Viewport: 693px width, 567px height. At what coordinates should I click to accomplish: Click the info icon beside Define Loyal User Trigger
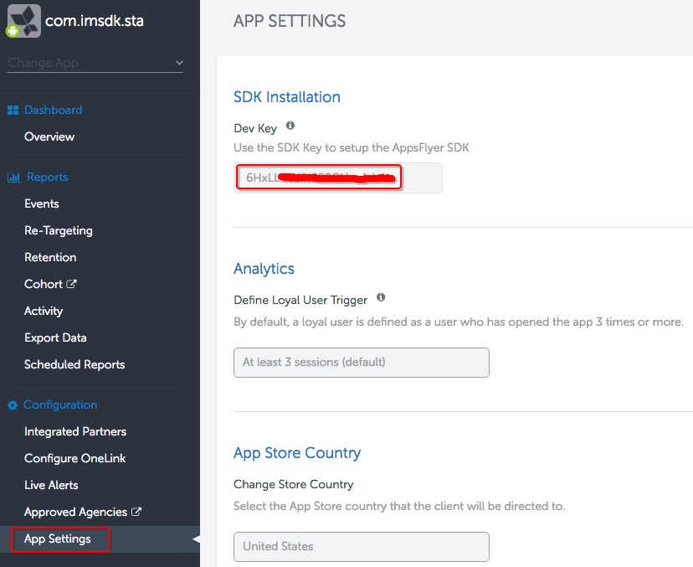pos(380,296)
